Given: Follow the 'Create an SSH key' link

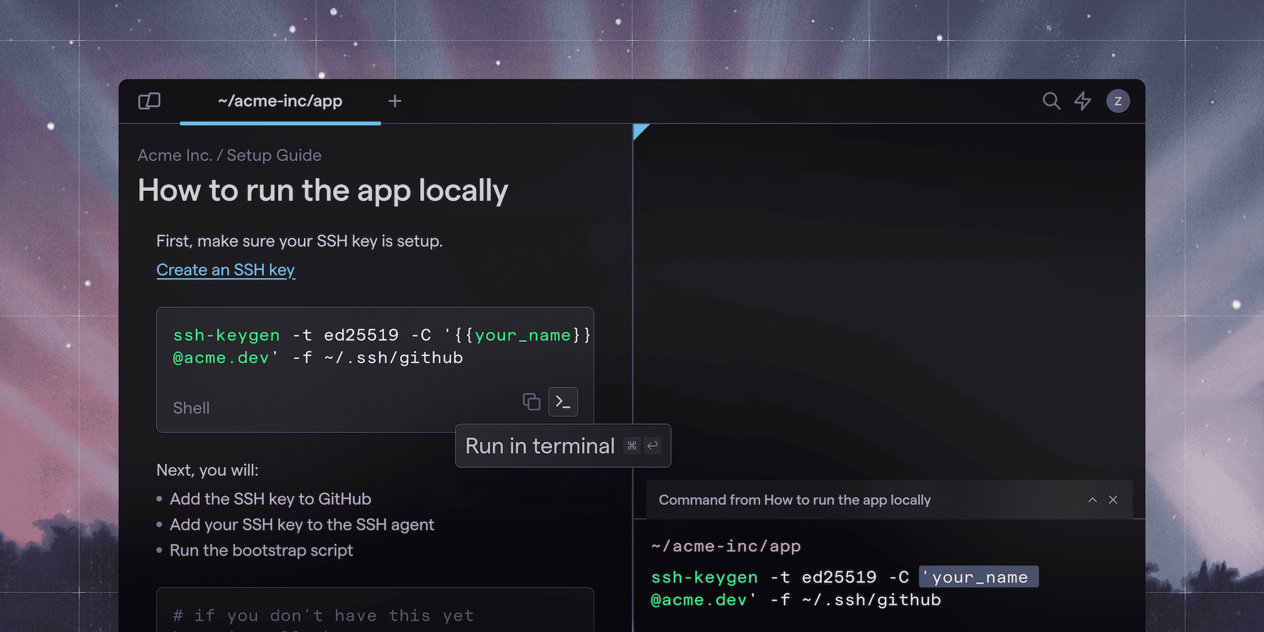Looking at the screenshot, I should (x=226, y=270).
